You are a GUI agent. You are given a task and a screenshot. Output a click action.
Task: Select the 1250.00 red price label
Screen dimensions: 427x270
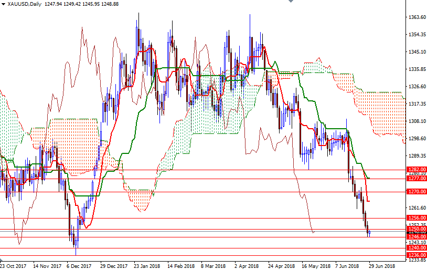(417, 229)
